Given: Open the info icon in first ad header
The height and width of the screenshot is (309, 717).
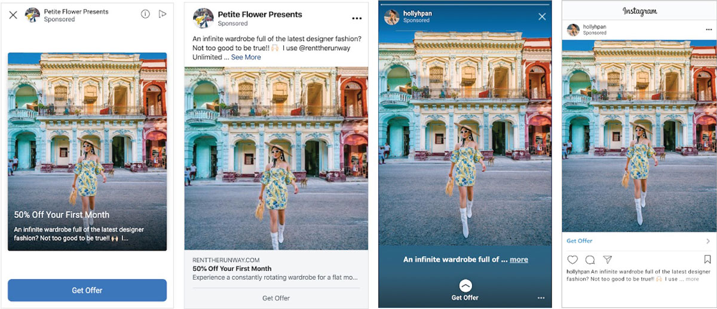Looking at the screenshot, I should click(145, 14).
